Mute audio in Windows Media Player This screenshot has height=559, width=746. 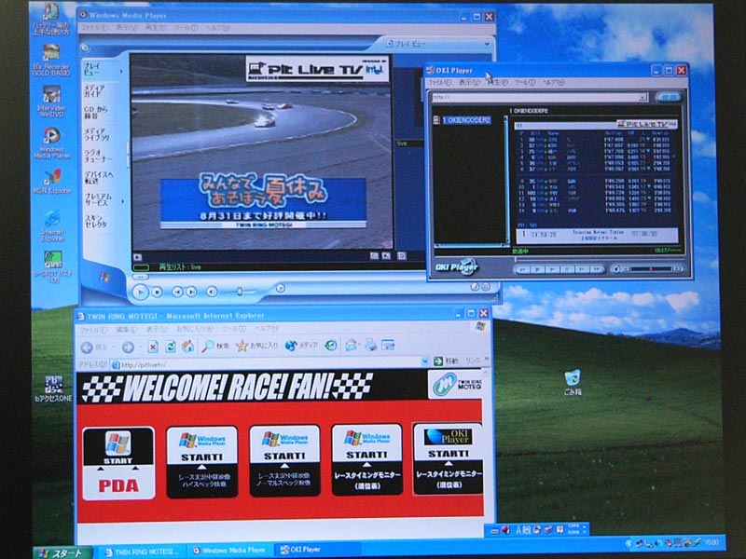tap(213, 292)
